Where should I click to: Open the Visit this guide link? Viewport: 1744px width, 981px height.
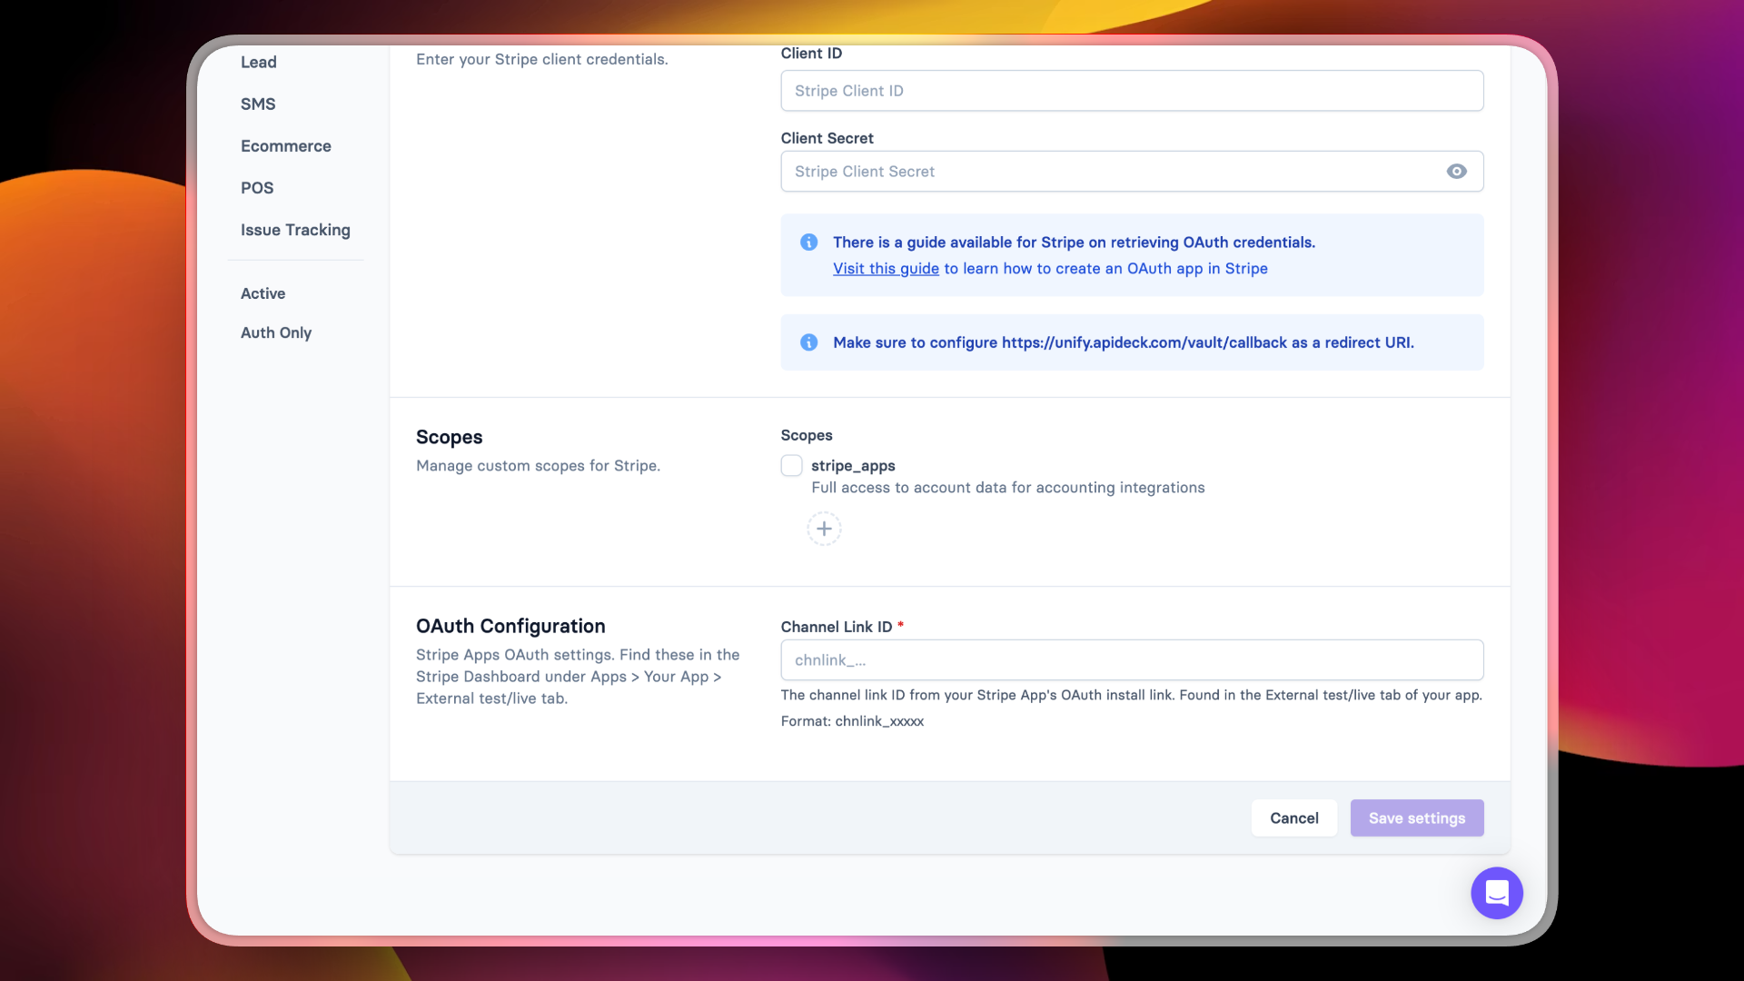886,269
